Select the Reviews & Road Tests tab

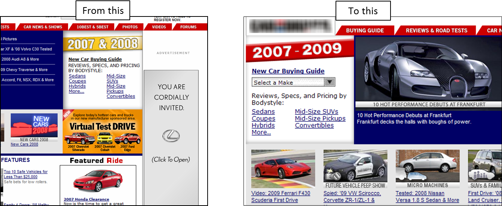[x=436, y=30]
